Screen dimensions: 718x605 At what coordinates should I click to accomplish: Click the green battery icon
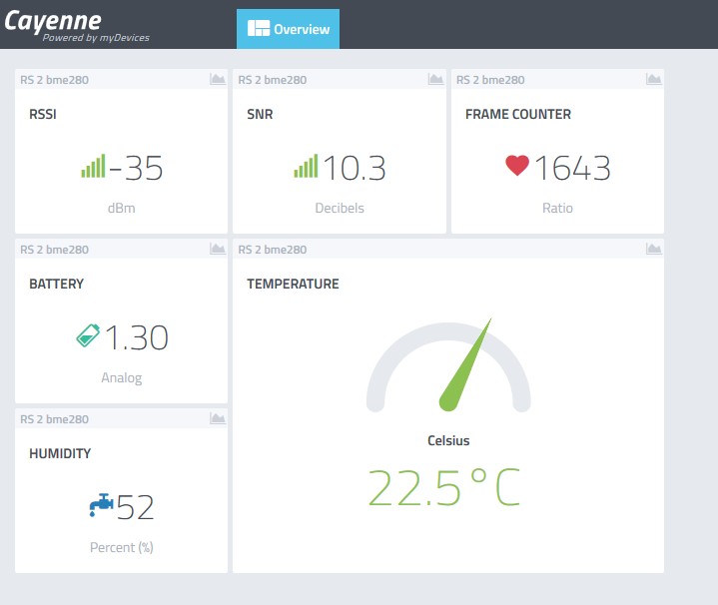click(88, 336)
